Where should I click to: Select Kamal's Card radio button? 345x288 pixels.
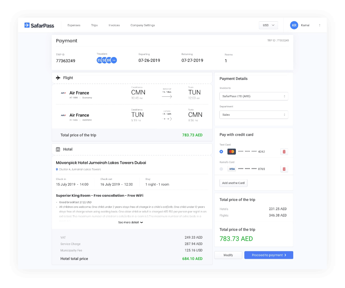tap(221, 169)
